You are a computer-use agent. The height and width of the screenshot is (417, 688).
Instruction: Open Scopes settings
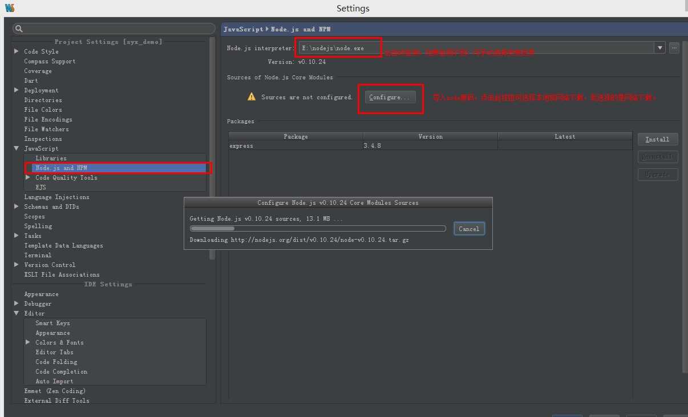click(x=34, y=216)
